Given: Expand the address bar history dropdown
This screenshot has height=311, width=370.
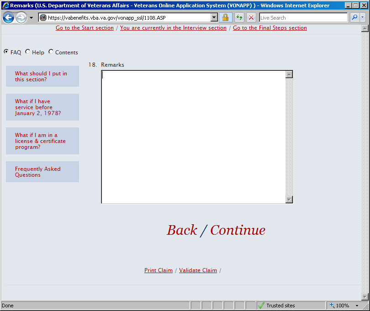Looking at the screenshot, I should (214, 18).
